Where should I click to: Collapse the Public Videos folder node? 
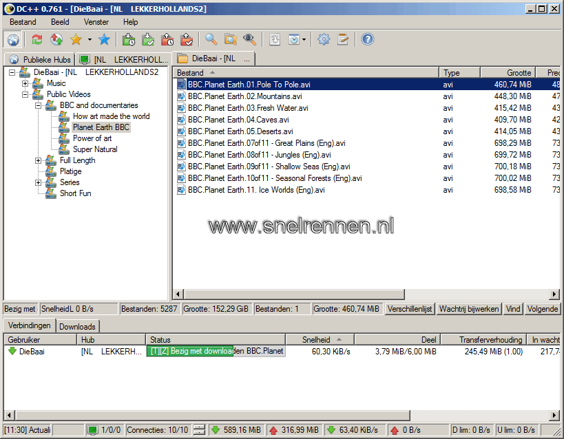[x=25, y=94]
